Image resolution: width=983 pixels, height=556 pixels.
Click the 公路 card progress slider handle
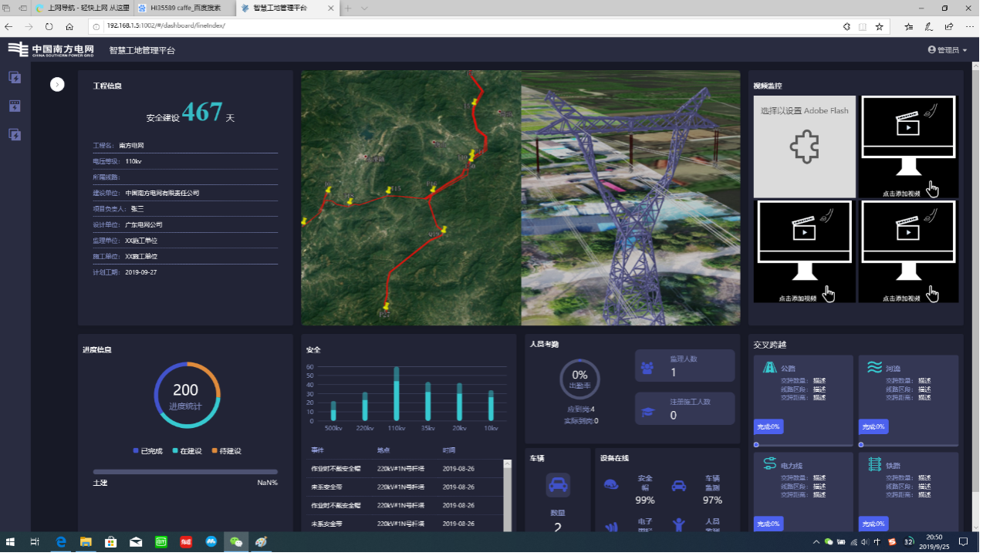pos(756,445)
